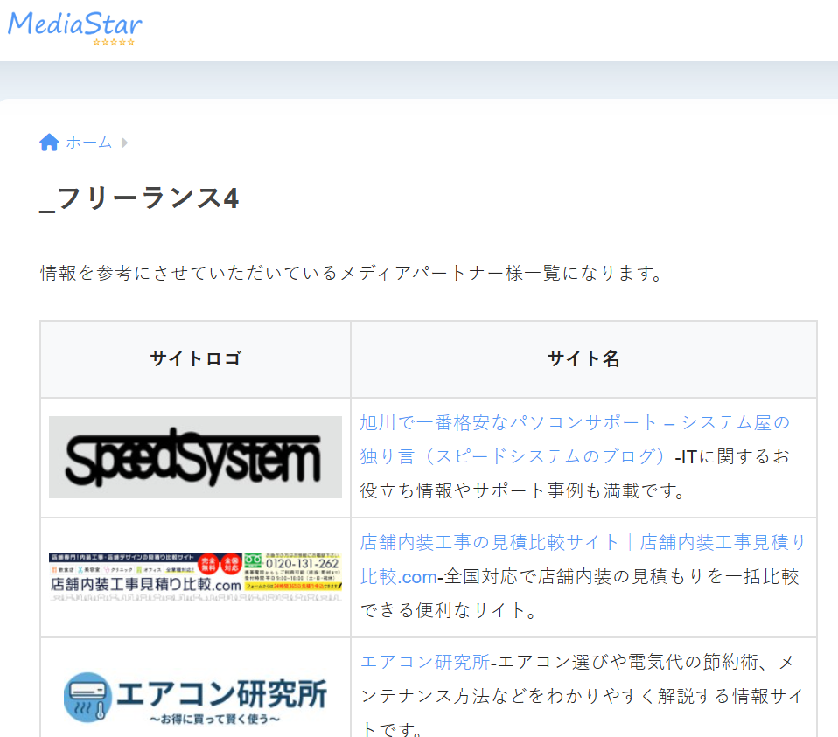The image size is (838, 737).
Task: Open the 店舗内装工事の見積比較サイト link
Action: click(x=583, y=560)
